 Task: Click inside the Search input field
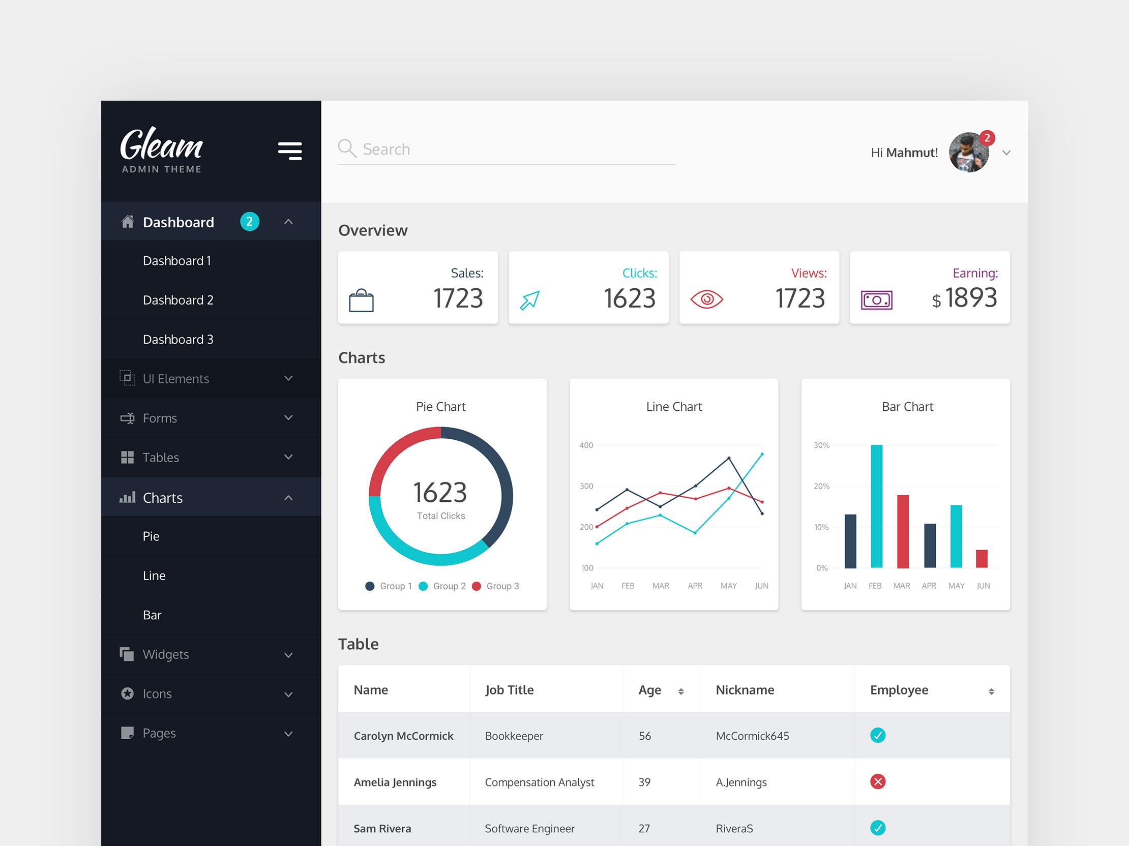point(506,148)
